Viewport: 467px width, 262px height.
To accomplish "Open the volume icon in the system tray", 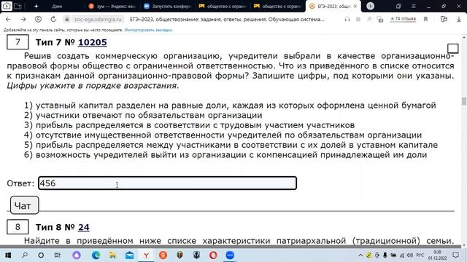I will point(410,255).
